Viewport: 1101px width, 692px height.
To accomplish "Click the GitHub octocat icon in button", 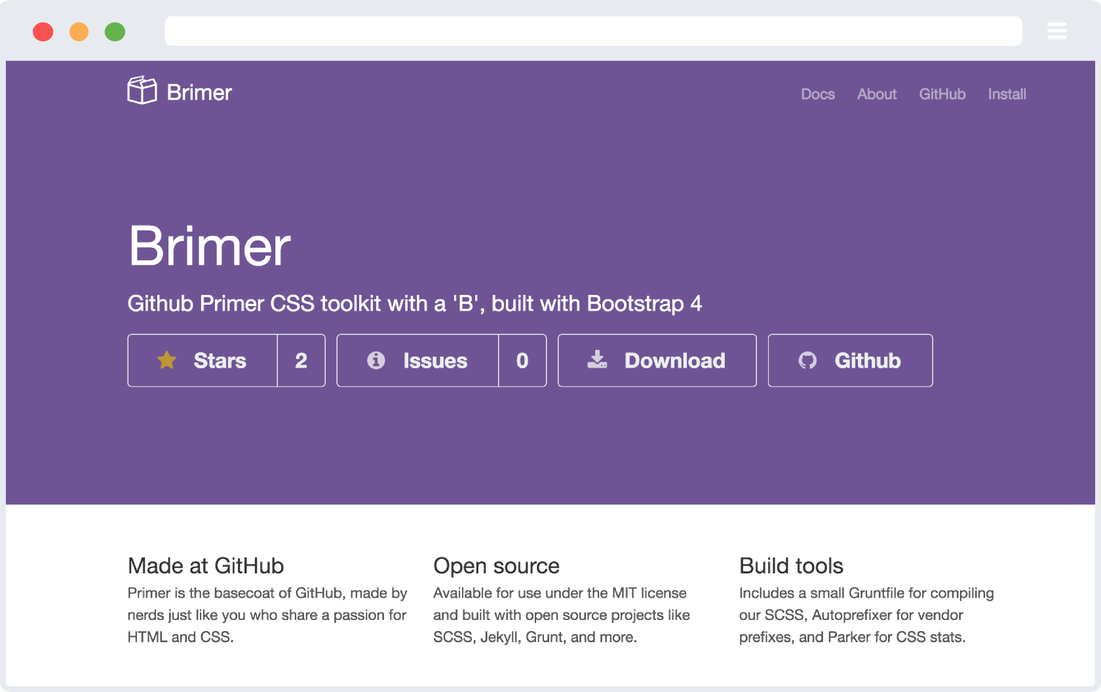I will [x=807, y=360].
